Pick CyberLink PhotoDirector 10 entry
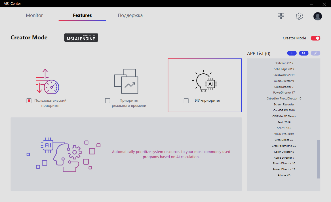 284,99
